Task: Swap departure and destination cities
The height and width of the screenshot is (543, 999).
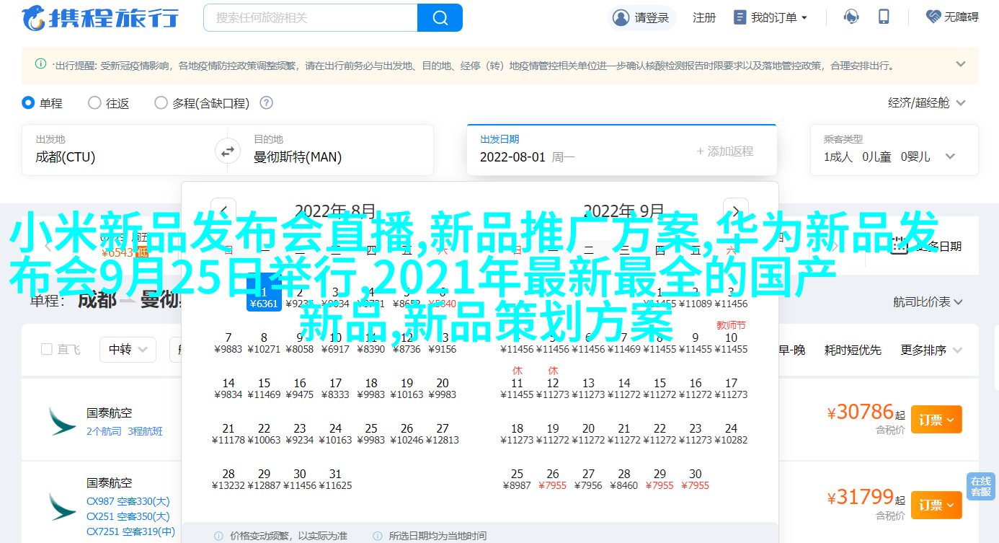Action: tap(227, 151)
